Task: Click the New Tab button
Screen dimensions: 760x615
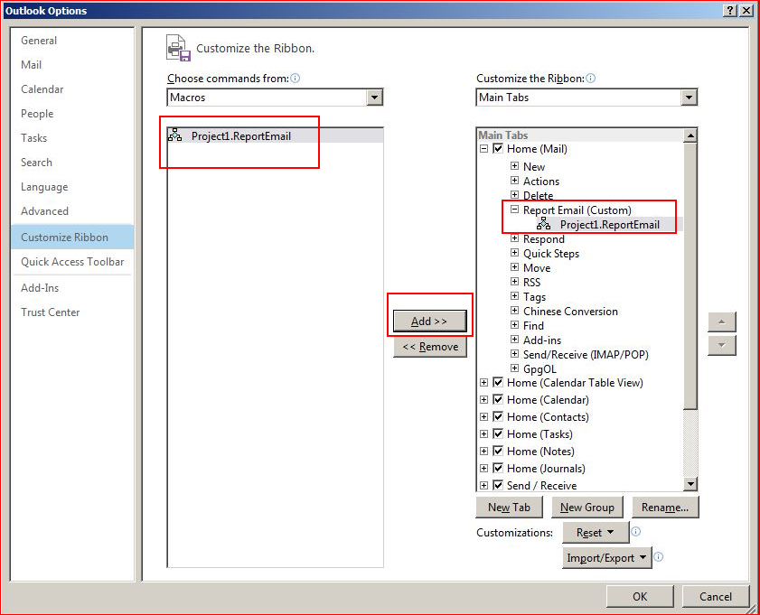Action: [509, 507]
